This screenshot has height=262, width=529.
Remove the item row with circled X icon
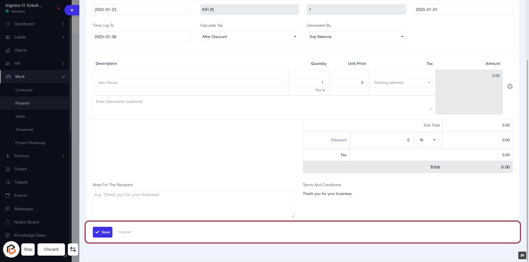click(x=510, y=86)
